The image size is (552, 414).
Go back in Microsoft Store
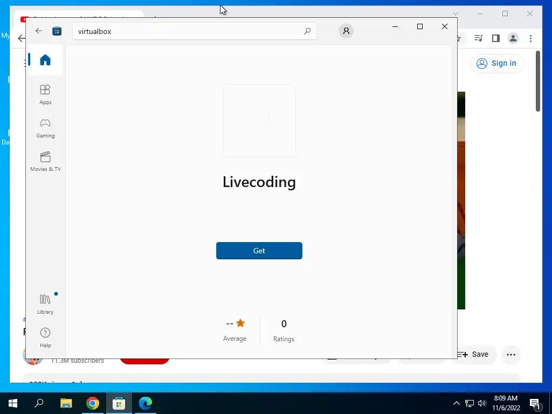click(x=39, y=31)
